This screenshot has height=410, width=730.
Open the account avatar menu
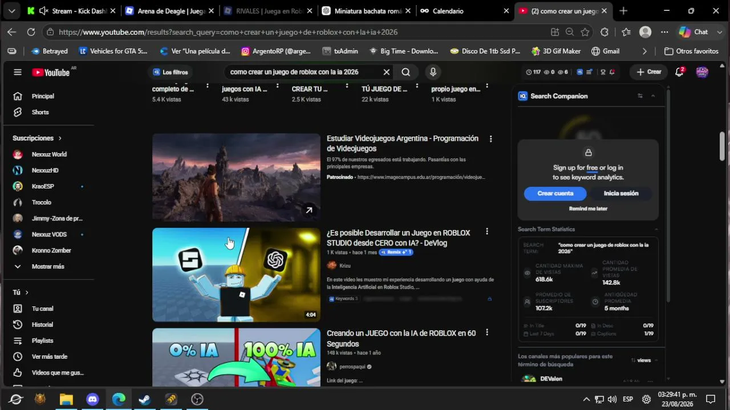click(702, 72)
